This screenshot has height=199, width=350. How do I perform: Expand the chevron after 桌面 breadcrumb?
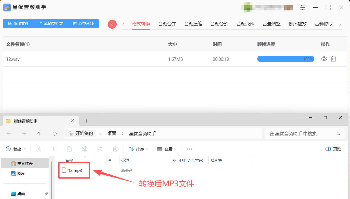pyautogui.click(x=123, y=133)
